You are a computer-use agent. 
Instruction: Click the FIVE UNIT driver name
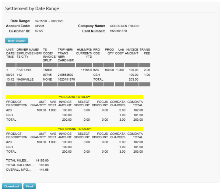[23, 70]
